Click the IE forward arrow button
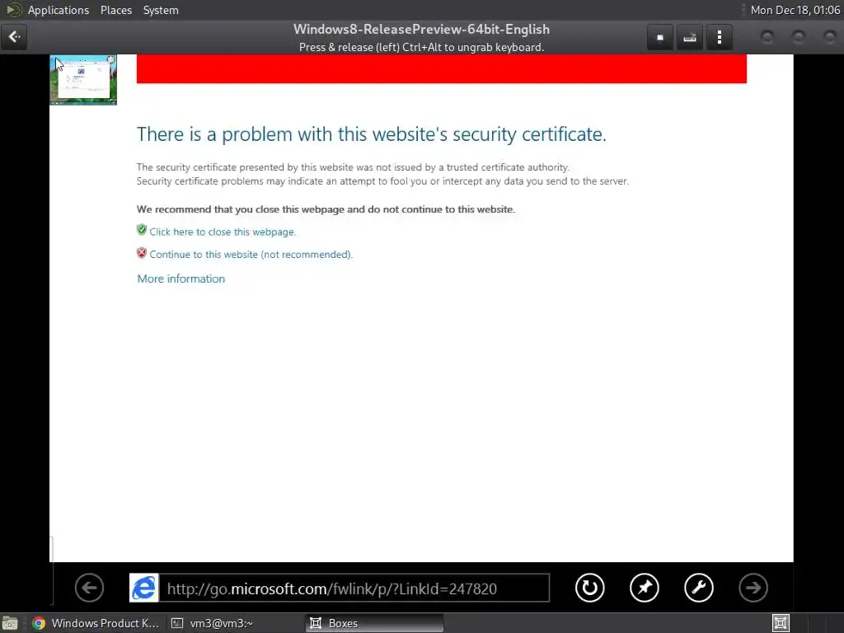 tap(753, 588)
